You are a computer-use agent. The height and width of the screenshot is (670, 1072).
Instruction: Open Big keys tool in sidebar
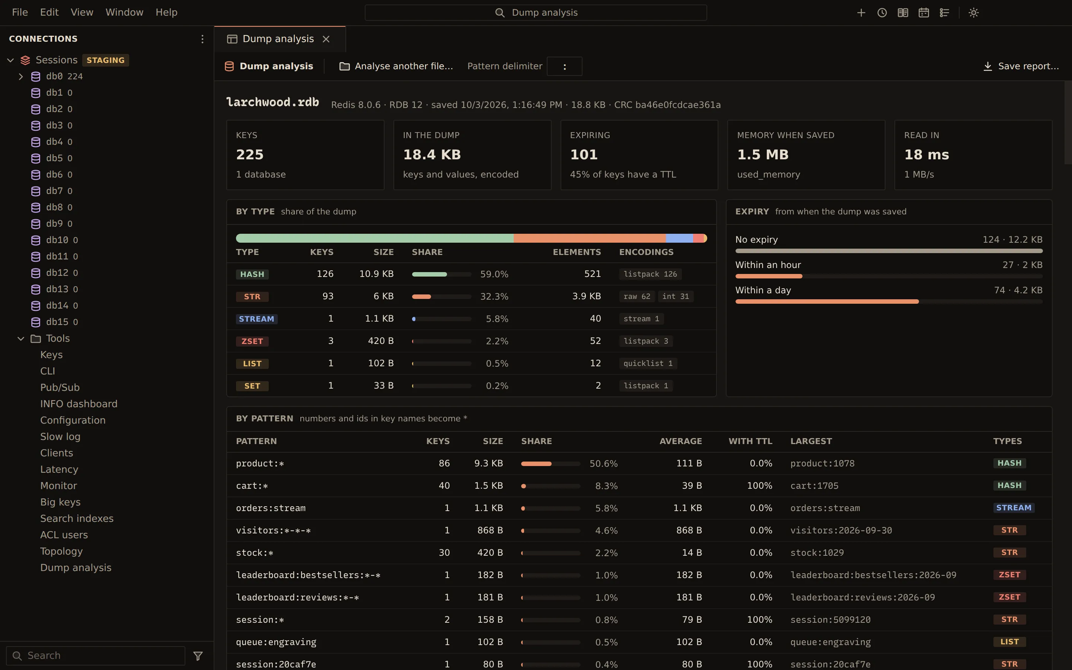pos(60,502)
